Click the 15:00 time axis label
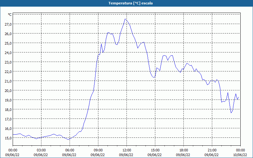This screenshot has width=253, height=158. coord(155,150)
